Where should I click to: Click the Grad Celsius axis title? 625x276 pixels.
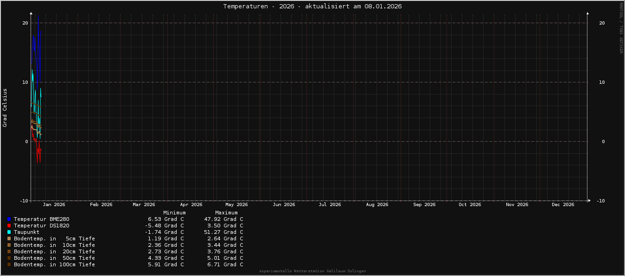[5, 107]
